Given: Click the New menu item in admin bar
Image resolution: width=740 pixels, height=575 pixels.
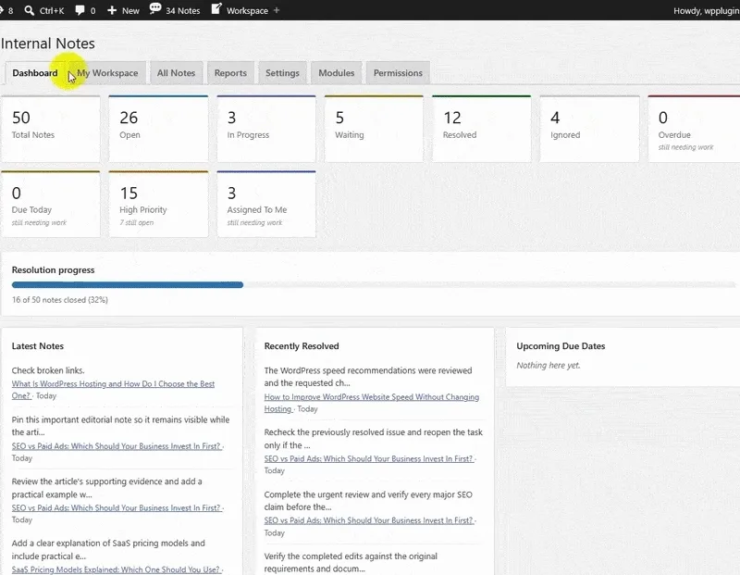Looking at the screenshot, I should tap(130, 11).
